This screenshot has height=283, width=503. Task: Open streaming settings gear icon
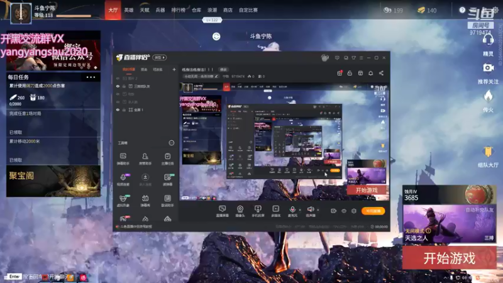pos(354,211)
